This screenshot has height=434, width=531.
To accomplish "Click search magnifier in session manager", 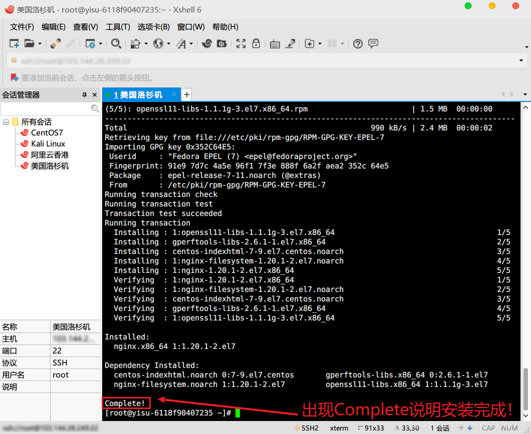I will pyautogui.click(x=95, y=108).
